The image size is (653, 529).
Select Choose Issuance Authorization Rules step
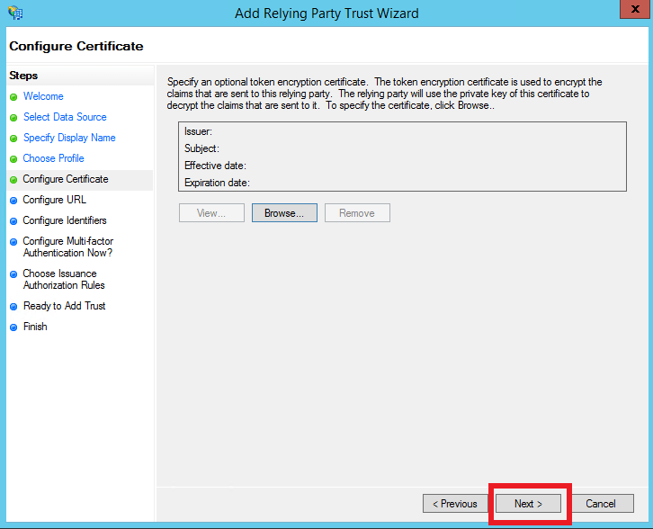64,280
